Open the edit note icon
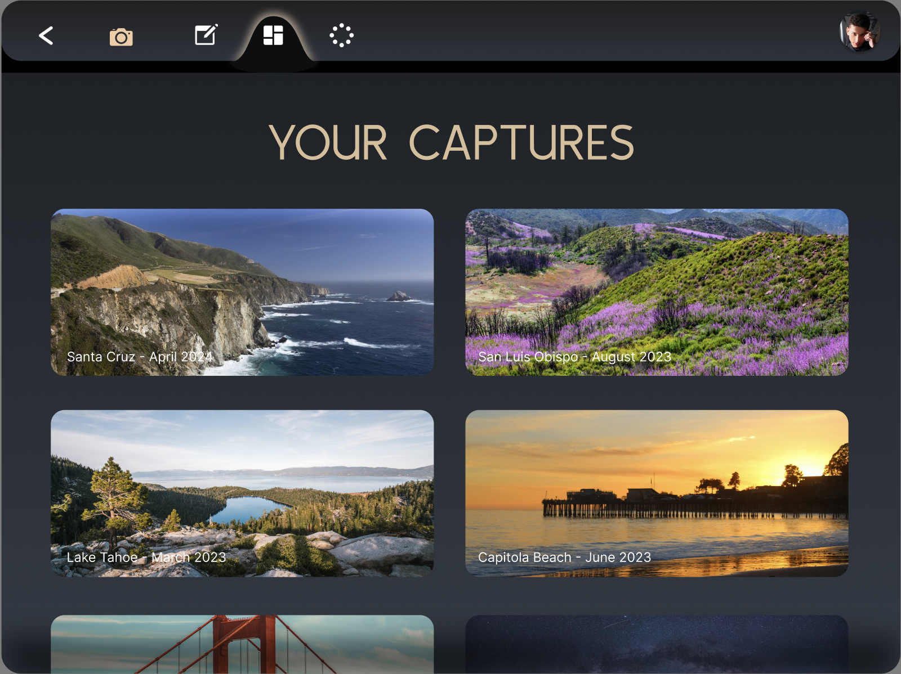901x674 pixels. (206, 35)
